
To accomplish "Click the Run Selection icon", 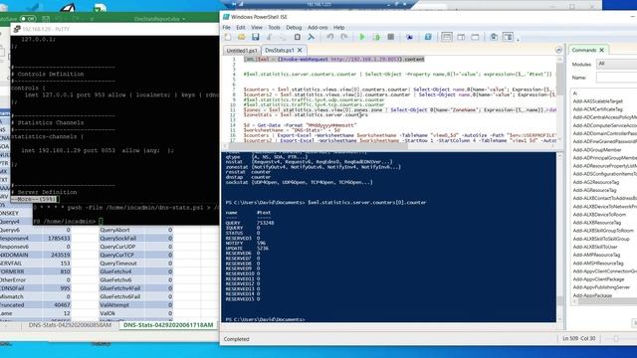I will pos(376,37).
